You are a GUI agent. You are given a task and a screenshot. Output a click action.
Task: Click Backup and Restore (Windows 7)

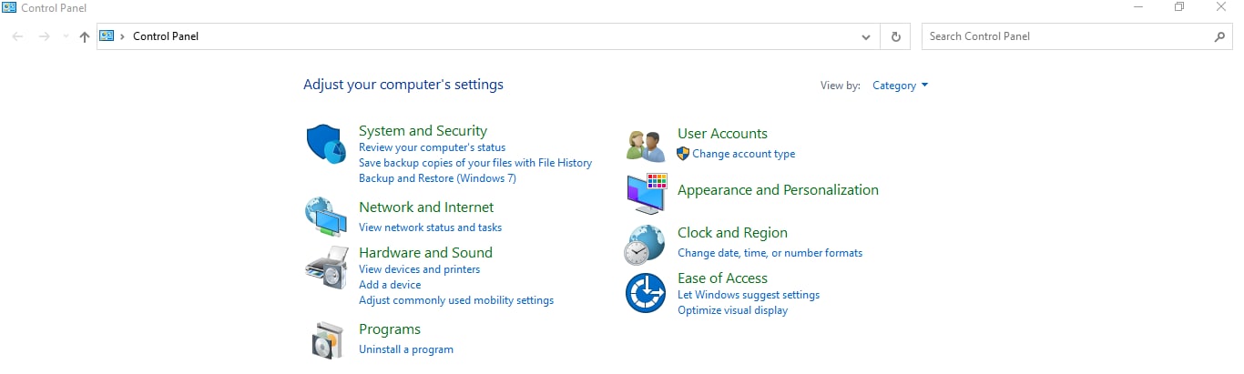[437, 178]
